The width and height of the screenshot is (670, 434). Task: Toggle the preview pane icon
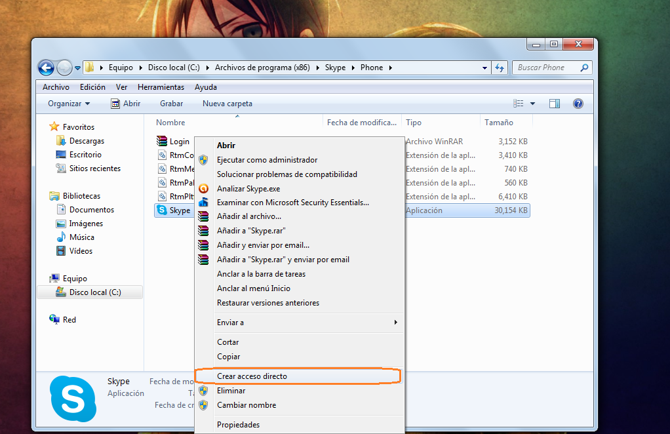(x=555, y=104)
